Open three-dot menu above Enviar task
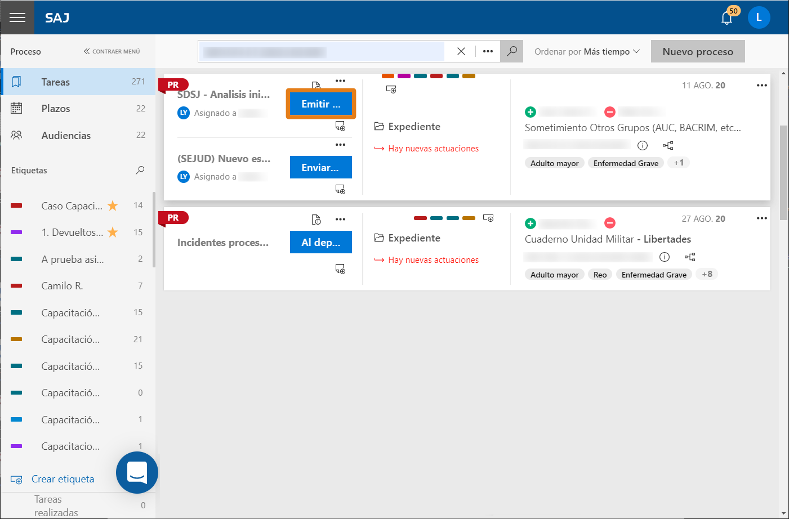 [340, 145]
